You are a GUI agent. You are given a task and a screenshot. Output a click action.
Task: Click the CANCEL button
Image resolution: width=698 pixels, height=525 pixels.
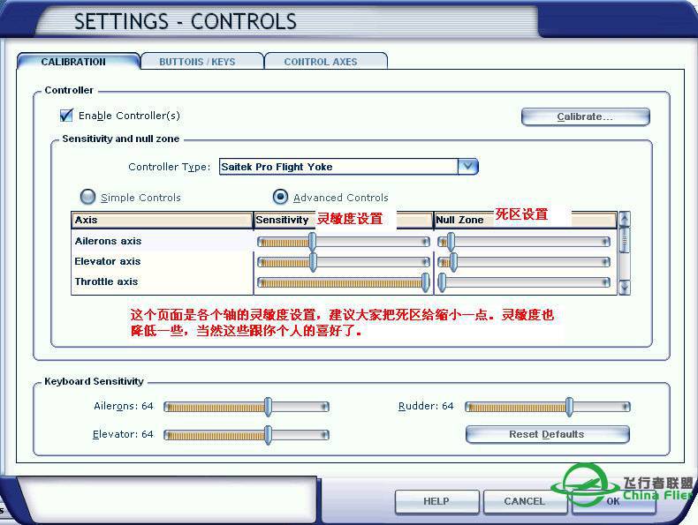point(525,501)
